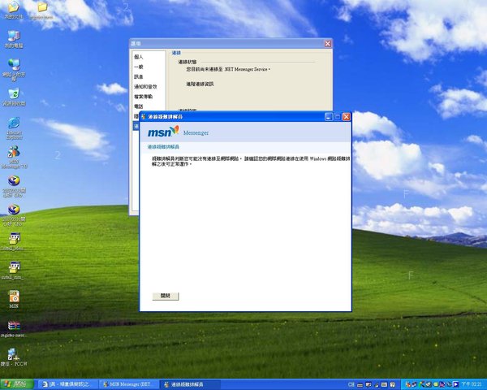Run the install_msn_ installer icon

point(14,271)
